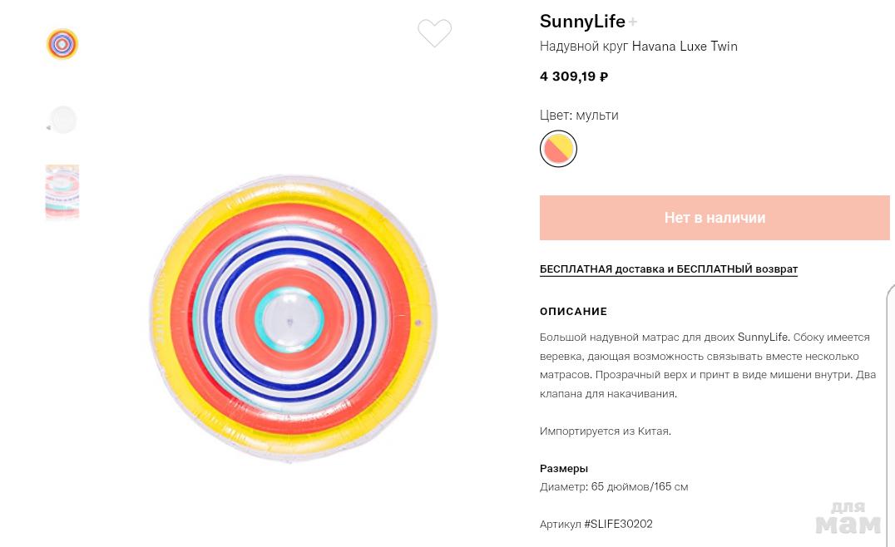Add product to wishlist with heart icon
Viewport: 895px width, 547px height.
pos(434,33)
